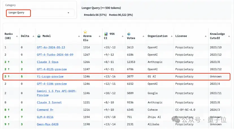Click the Longer Query selection text
The image size is (234, 129).
coord(16,13)
